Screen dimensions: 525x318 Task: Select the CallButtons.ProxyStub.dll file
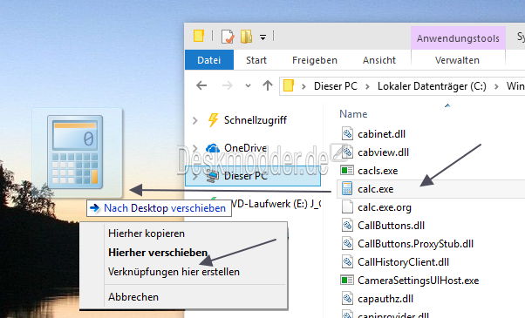415,244
